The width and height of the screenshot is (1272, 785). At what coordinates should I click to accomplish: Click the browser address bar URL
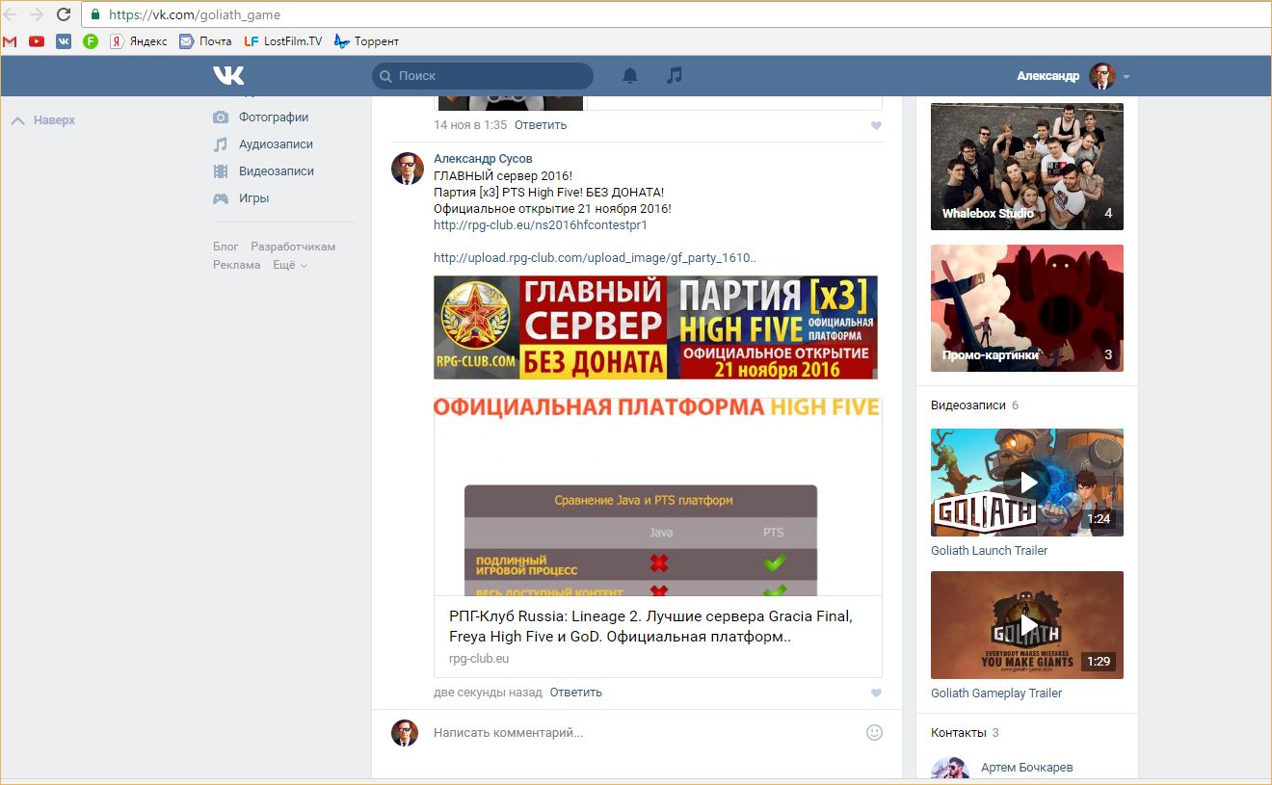[x=195, y=14]
